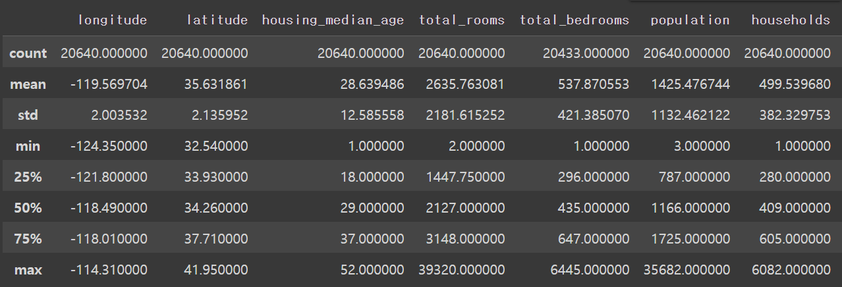Select mean population 1425.476744
The image size is (842, 287).
(x=692, y=84)
